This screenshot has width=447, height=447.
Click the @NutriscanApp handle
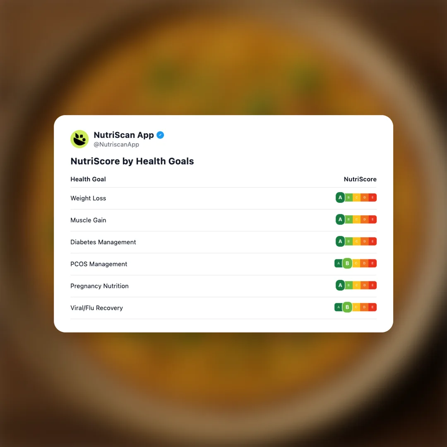point(116,145)
